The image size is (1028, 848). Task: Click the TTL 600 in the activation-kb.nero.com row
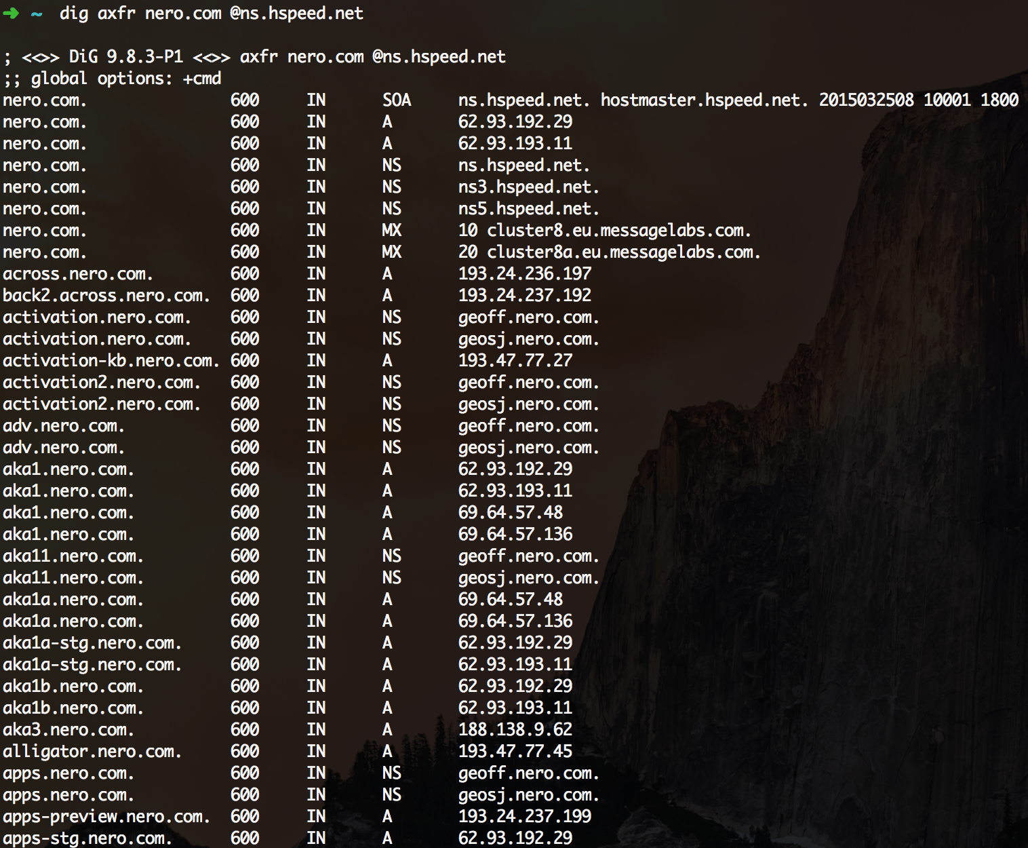click(x=245, y=361)
